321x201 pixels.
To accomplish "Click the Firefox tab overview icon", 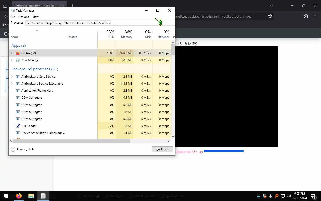I will 5,6.
